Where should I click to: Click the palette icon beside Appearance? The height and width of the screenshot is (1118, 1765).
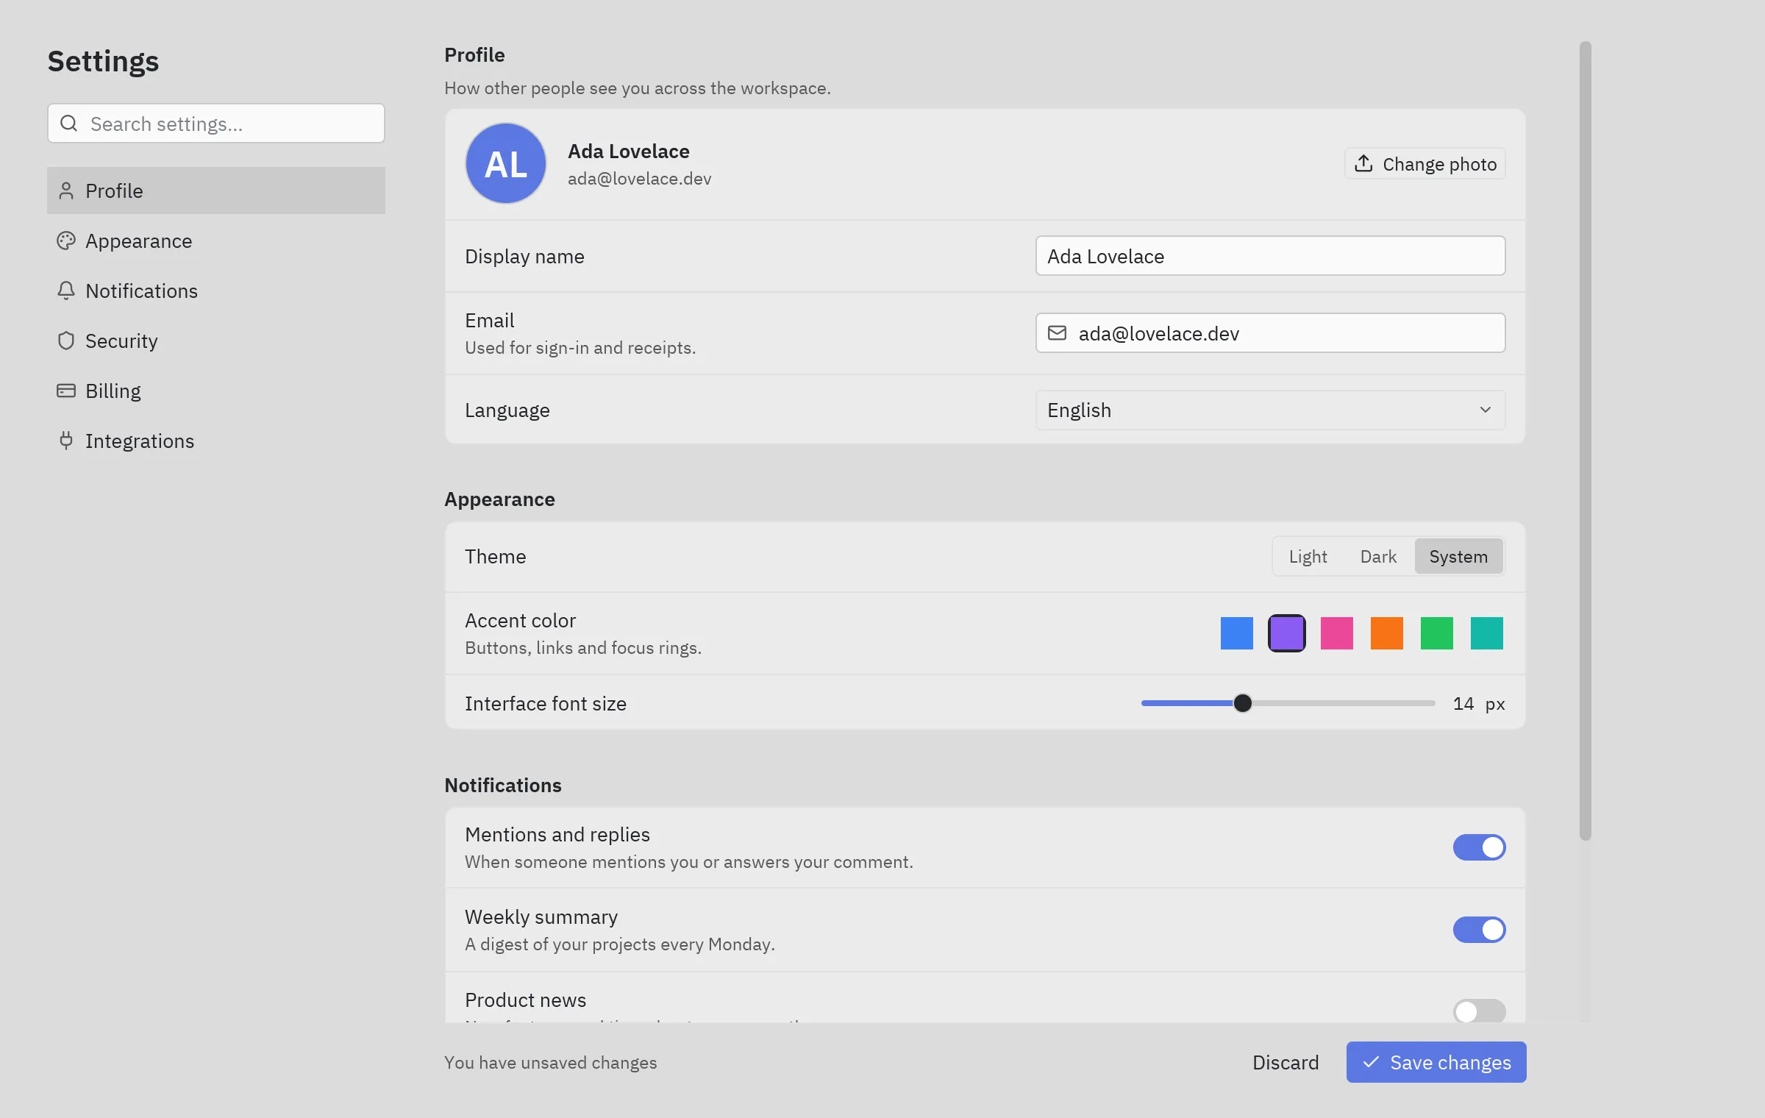tap(66, 241)
